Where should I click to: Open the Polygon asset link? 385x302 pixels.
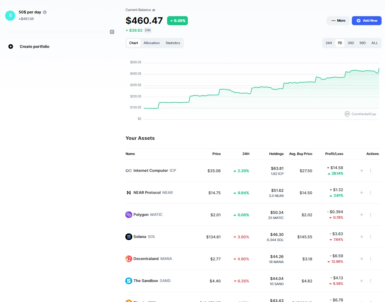(148, 215)
